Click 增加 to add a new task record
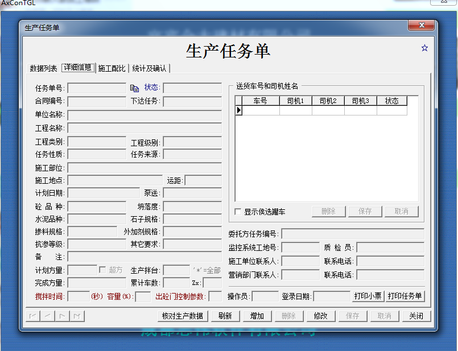The height and width of the screenshot is (351, 458). (256, 315)
